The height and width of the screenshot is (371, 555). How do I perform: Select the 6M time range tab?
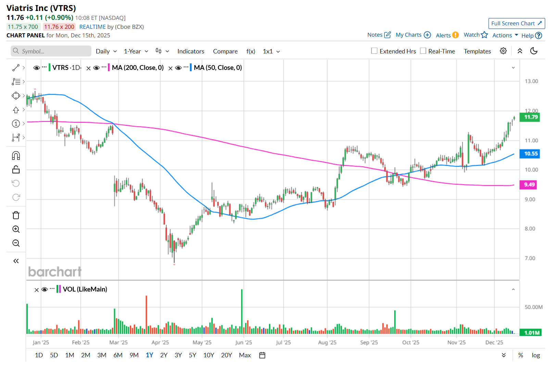point(118,355)
